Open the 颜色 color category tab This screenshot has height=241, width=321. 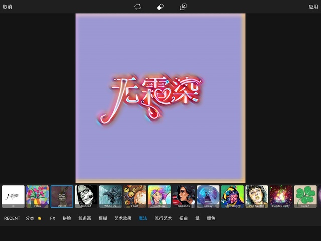[x=211, y=219]
